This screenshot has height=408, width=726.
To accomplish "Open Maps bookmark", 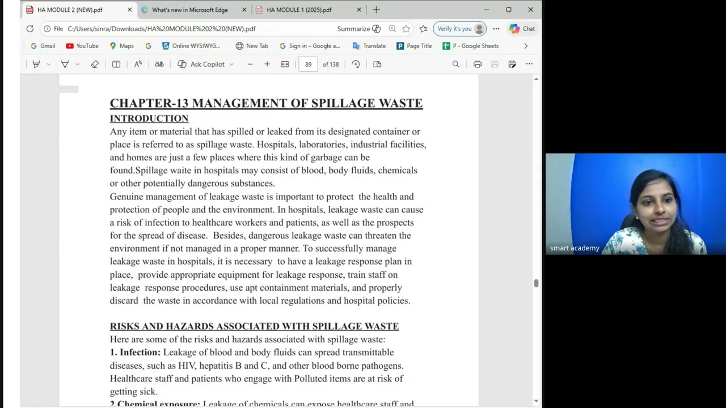I will (121, 46).
